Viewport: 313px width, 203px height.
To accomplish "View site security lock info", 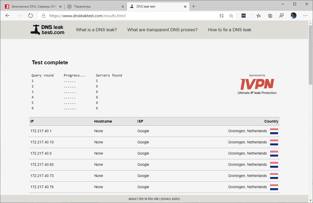I will (x=44, y=16).
